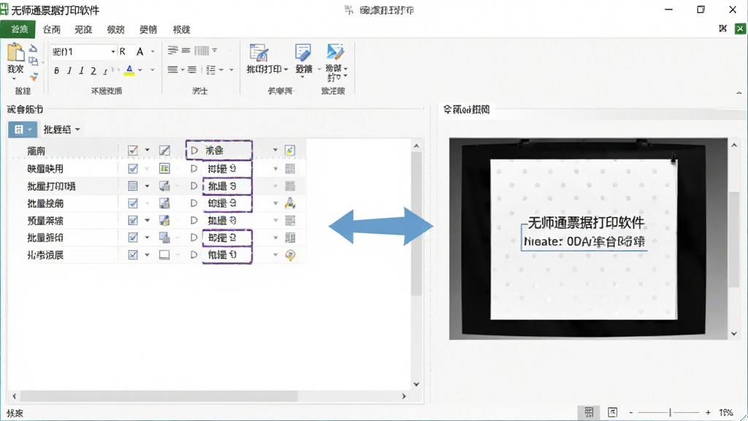748x421 pixels.
Task: Click the play triangle in the 映量映用 row
Action: coord(194,169)
